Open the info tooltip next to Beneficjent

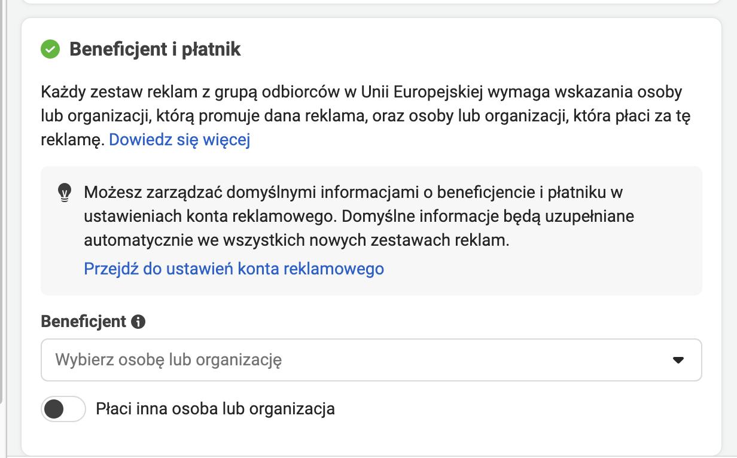click(x=138, y=322)
